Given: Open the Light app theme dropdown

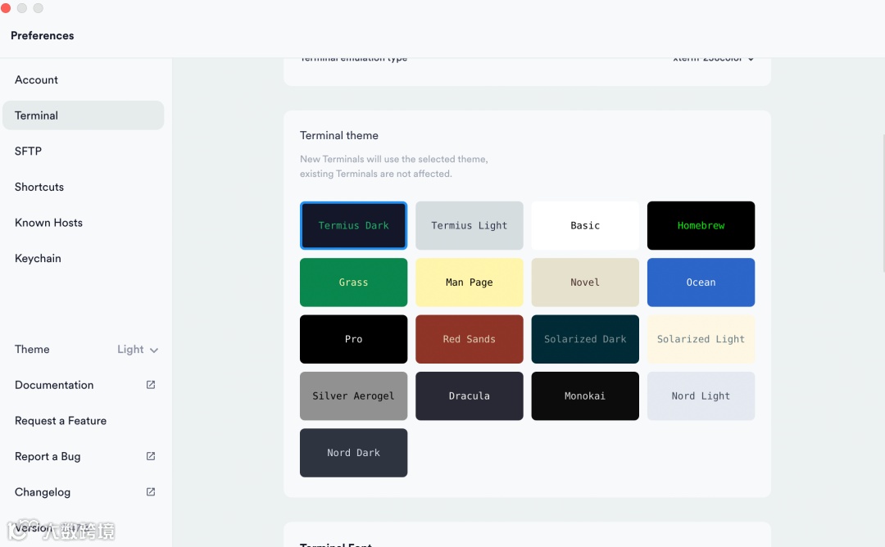Looking at the screenshot, I should point(137,350).
